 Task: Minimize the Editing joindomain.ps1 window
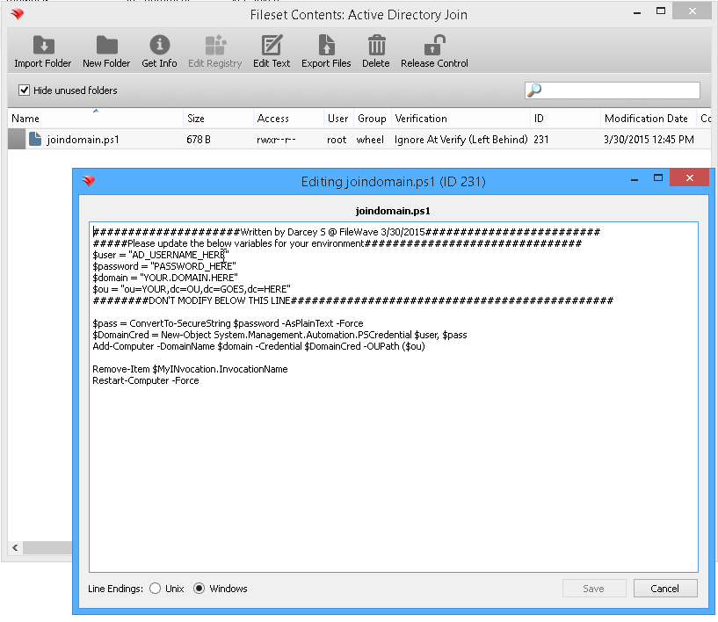click(x=635, y=180)
